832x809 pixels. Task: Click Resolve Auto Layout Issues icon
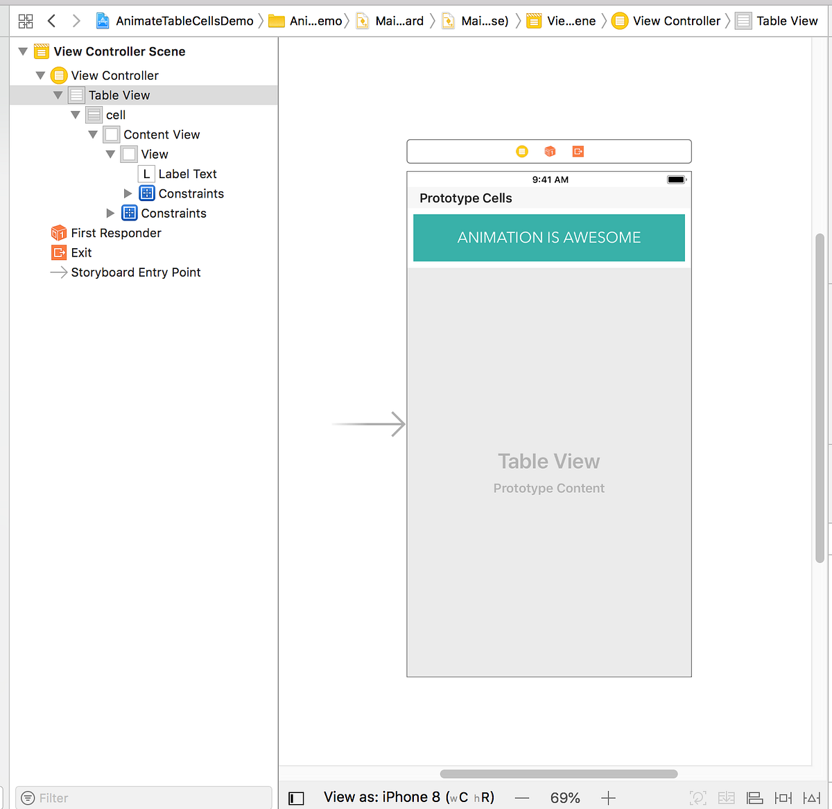coord(811,797)
